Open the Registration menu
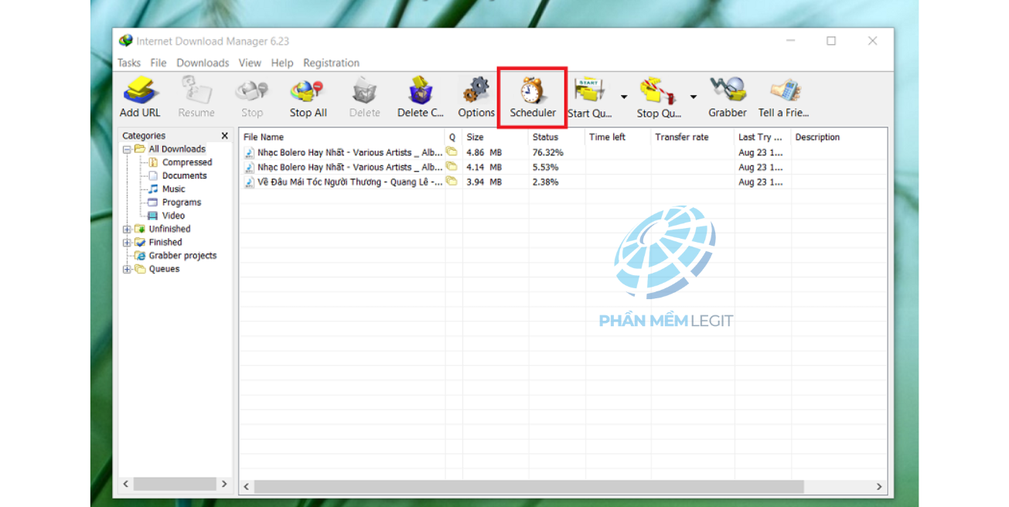The height and width of the screenshot is (507, 1009). [331, 63]
